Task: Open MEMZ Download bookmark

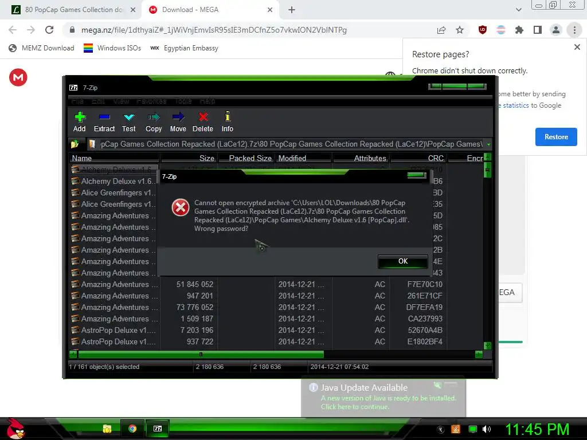Action: 41,48
